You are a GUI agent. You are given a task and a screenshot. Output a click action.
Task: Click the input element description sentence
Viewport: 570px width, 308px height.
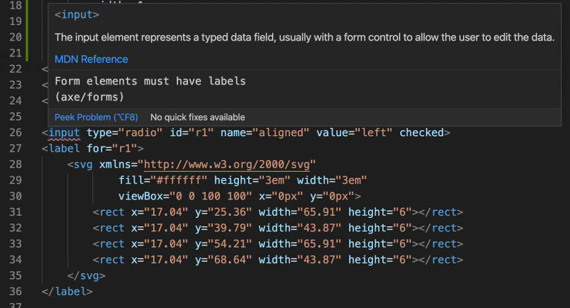(304, 37)
